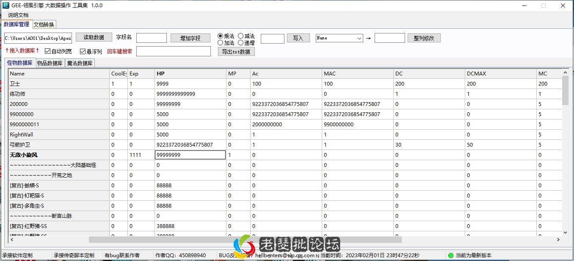Select the 减法 radio option
This screenshot has width=574, height=261.
click(241, 36)
